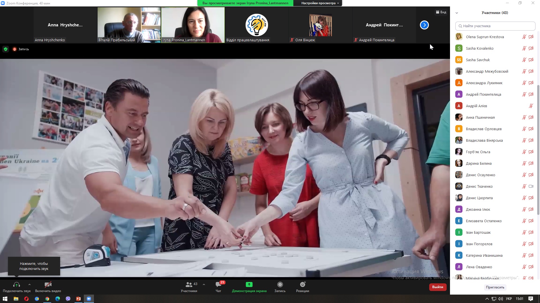Click the Пригласить invite button
Viewport: 540px width, 303px height.
(x=495, y=287)
